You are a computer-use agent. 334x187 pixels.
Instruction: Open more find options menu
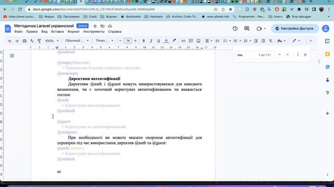(298, 55)
